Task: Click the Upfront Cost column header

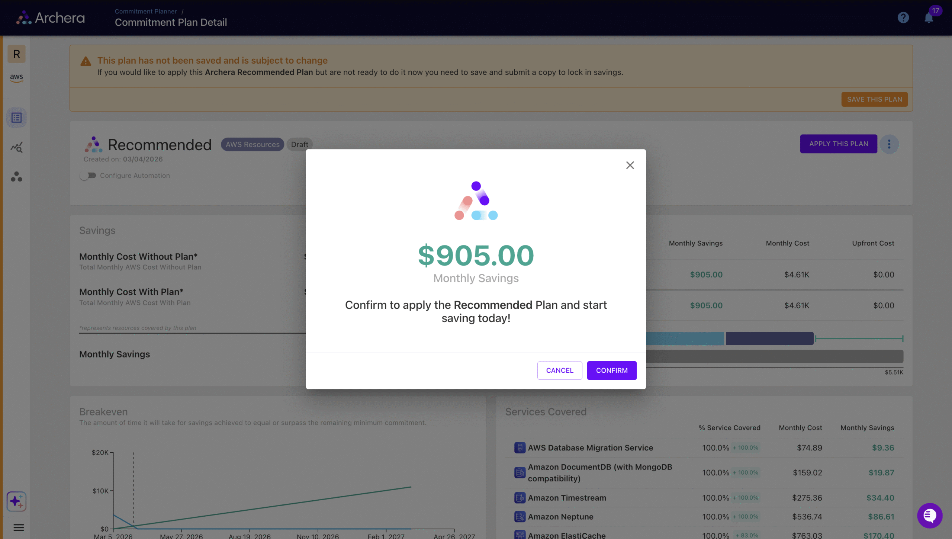Action: click(873, 243)
